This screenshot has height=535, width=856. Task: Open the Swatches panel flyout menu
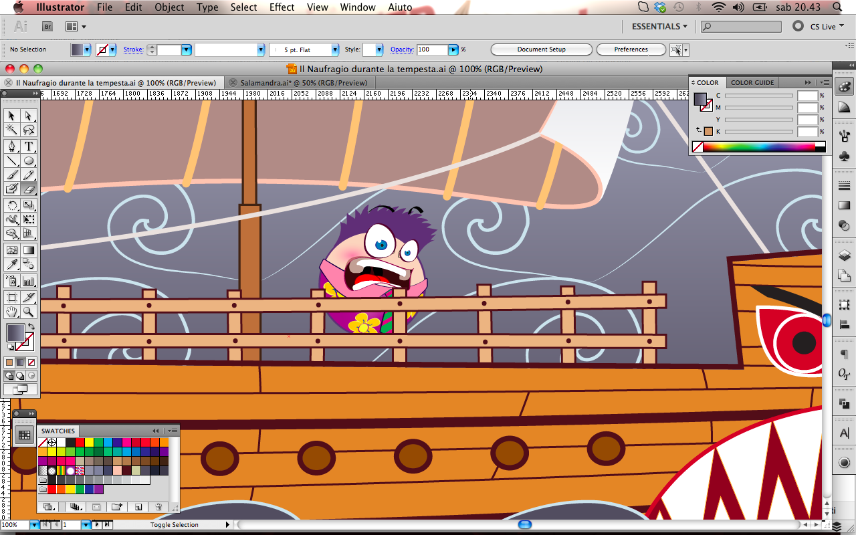coord(173,431)
